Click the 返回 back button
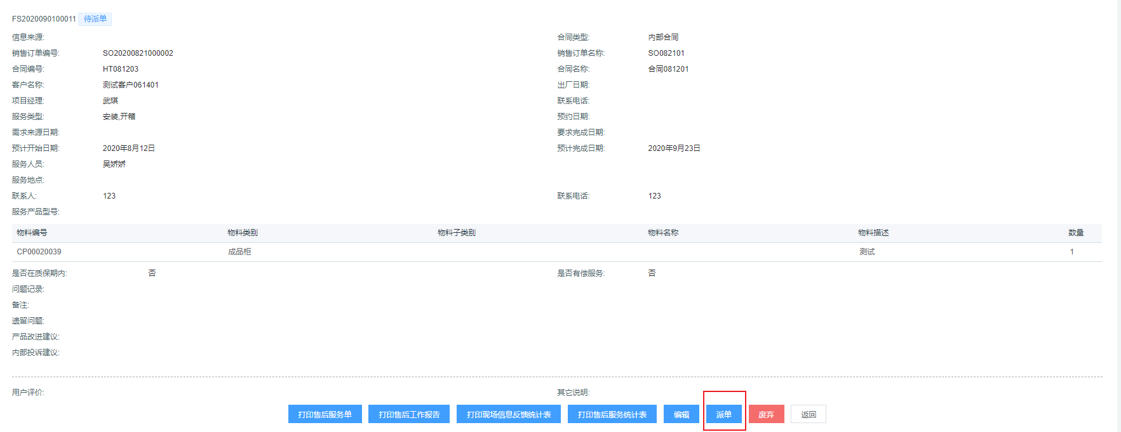This screenshot has height=432, width=1121. coord(808,414)
